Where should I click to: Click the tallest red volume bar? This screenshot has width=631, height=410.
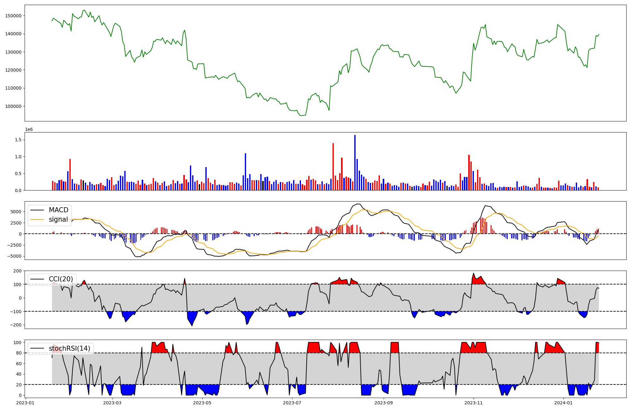tap(333, 167)
